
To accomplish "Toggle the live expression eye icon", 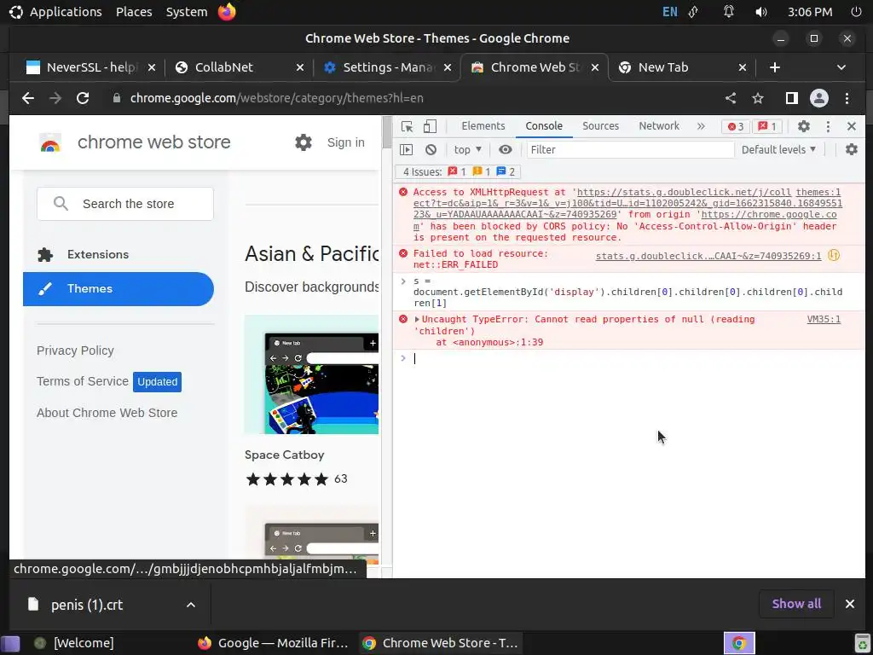I will point(505,149).
